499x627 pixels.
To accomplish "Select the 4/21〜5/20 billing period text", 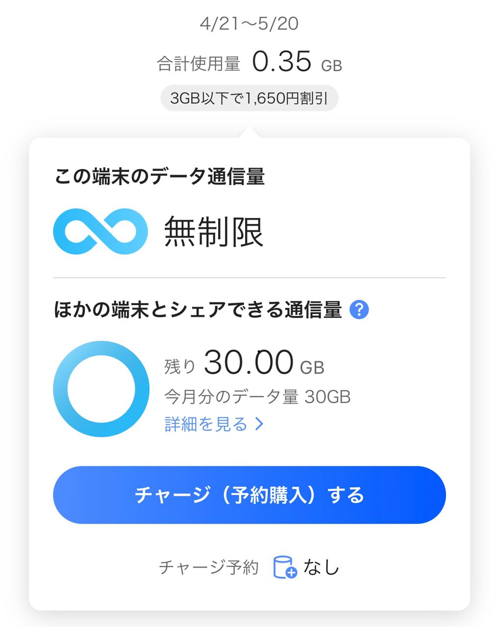I will (x=249, y=24).
